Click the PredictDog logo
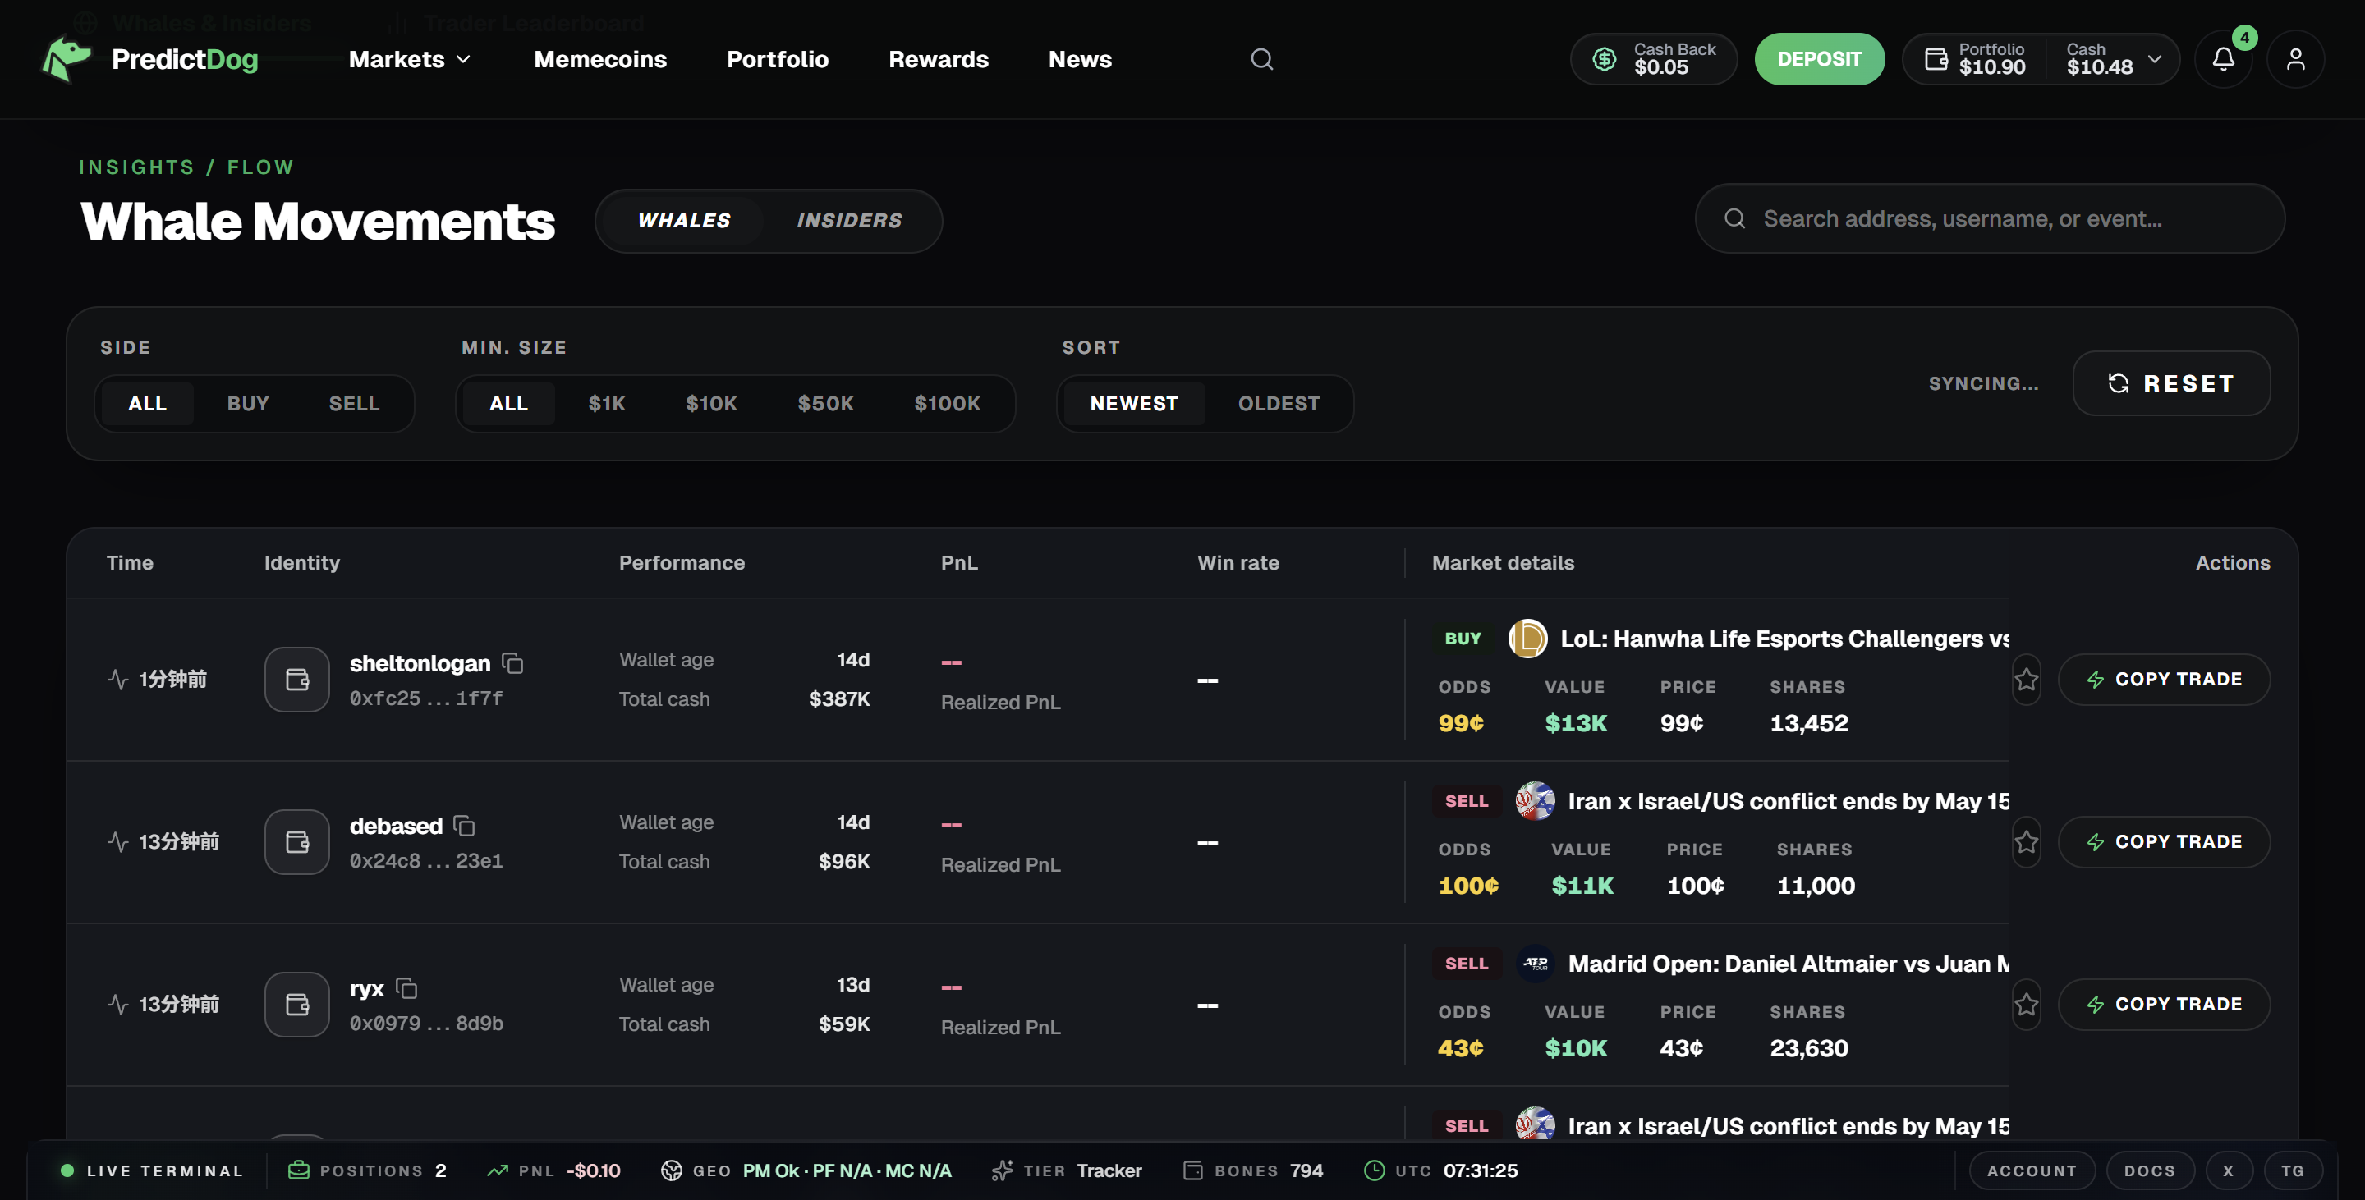Viewport: 2365px width, 1200px height. pos(150,60)
